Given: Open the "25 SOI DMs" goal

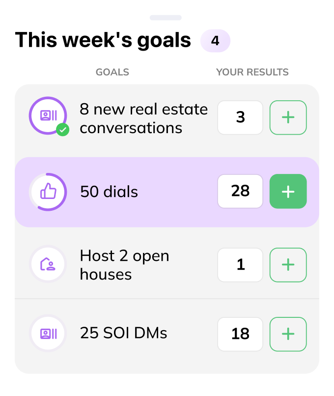Looking at the screenshot, I should [123, 333].
